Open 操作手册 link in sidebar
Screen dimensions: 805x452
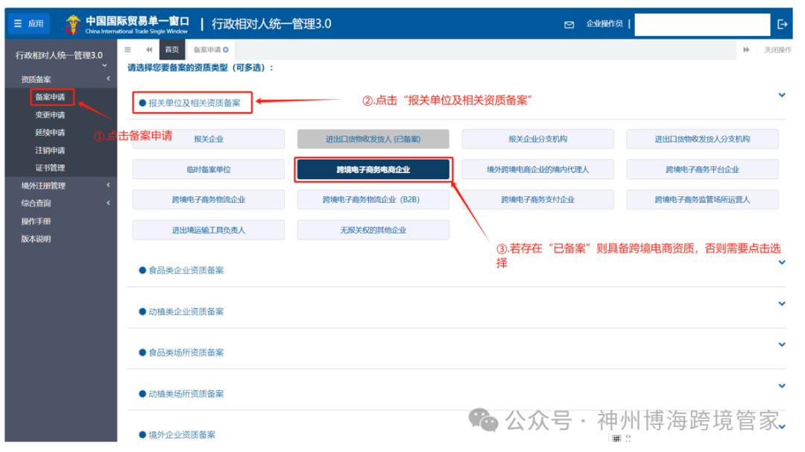36,222
